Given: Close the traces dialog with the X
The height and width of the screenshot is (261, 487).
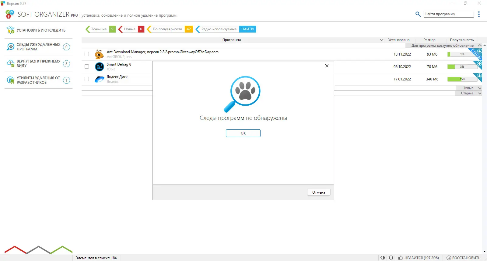Looking at the screenshot, I should click(327, 66).
